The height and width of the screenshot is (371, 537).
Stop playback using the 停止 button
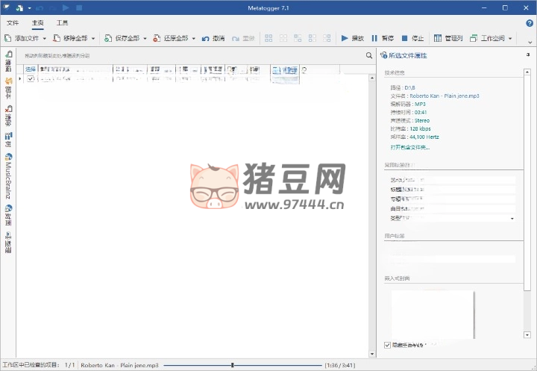(x=412, y=38)
